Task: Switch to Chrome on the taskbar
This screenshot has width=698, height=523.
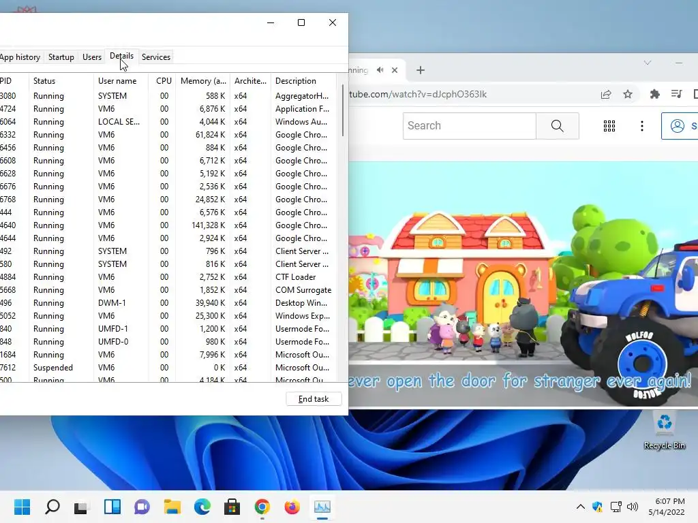Action: [x=262, y=507]
